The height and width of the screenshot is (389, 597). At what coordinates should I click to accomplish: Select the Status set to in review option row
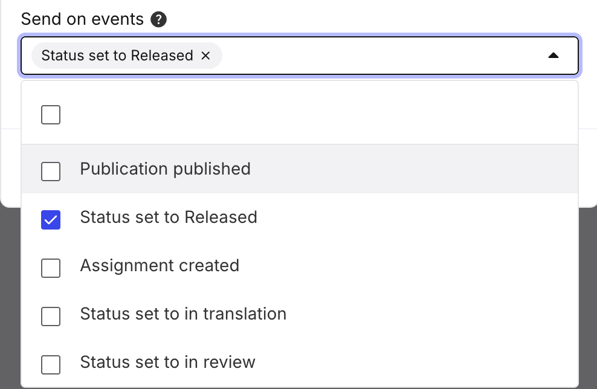click(167, 362)
